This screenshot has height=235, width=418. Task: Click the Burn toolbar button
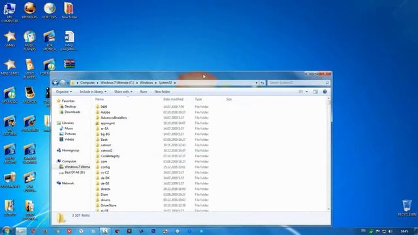point(144,91)
